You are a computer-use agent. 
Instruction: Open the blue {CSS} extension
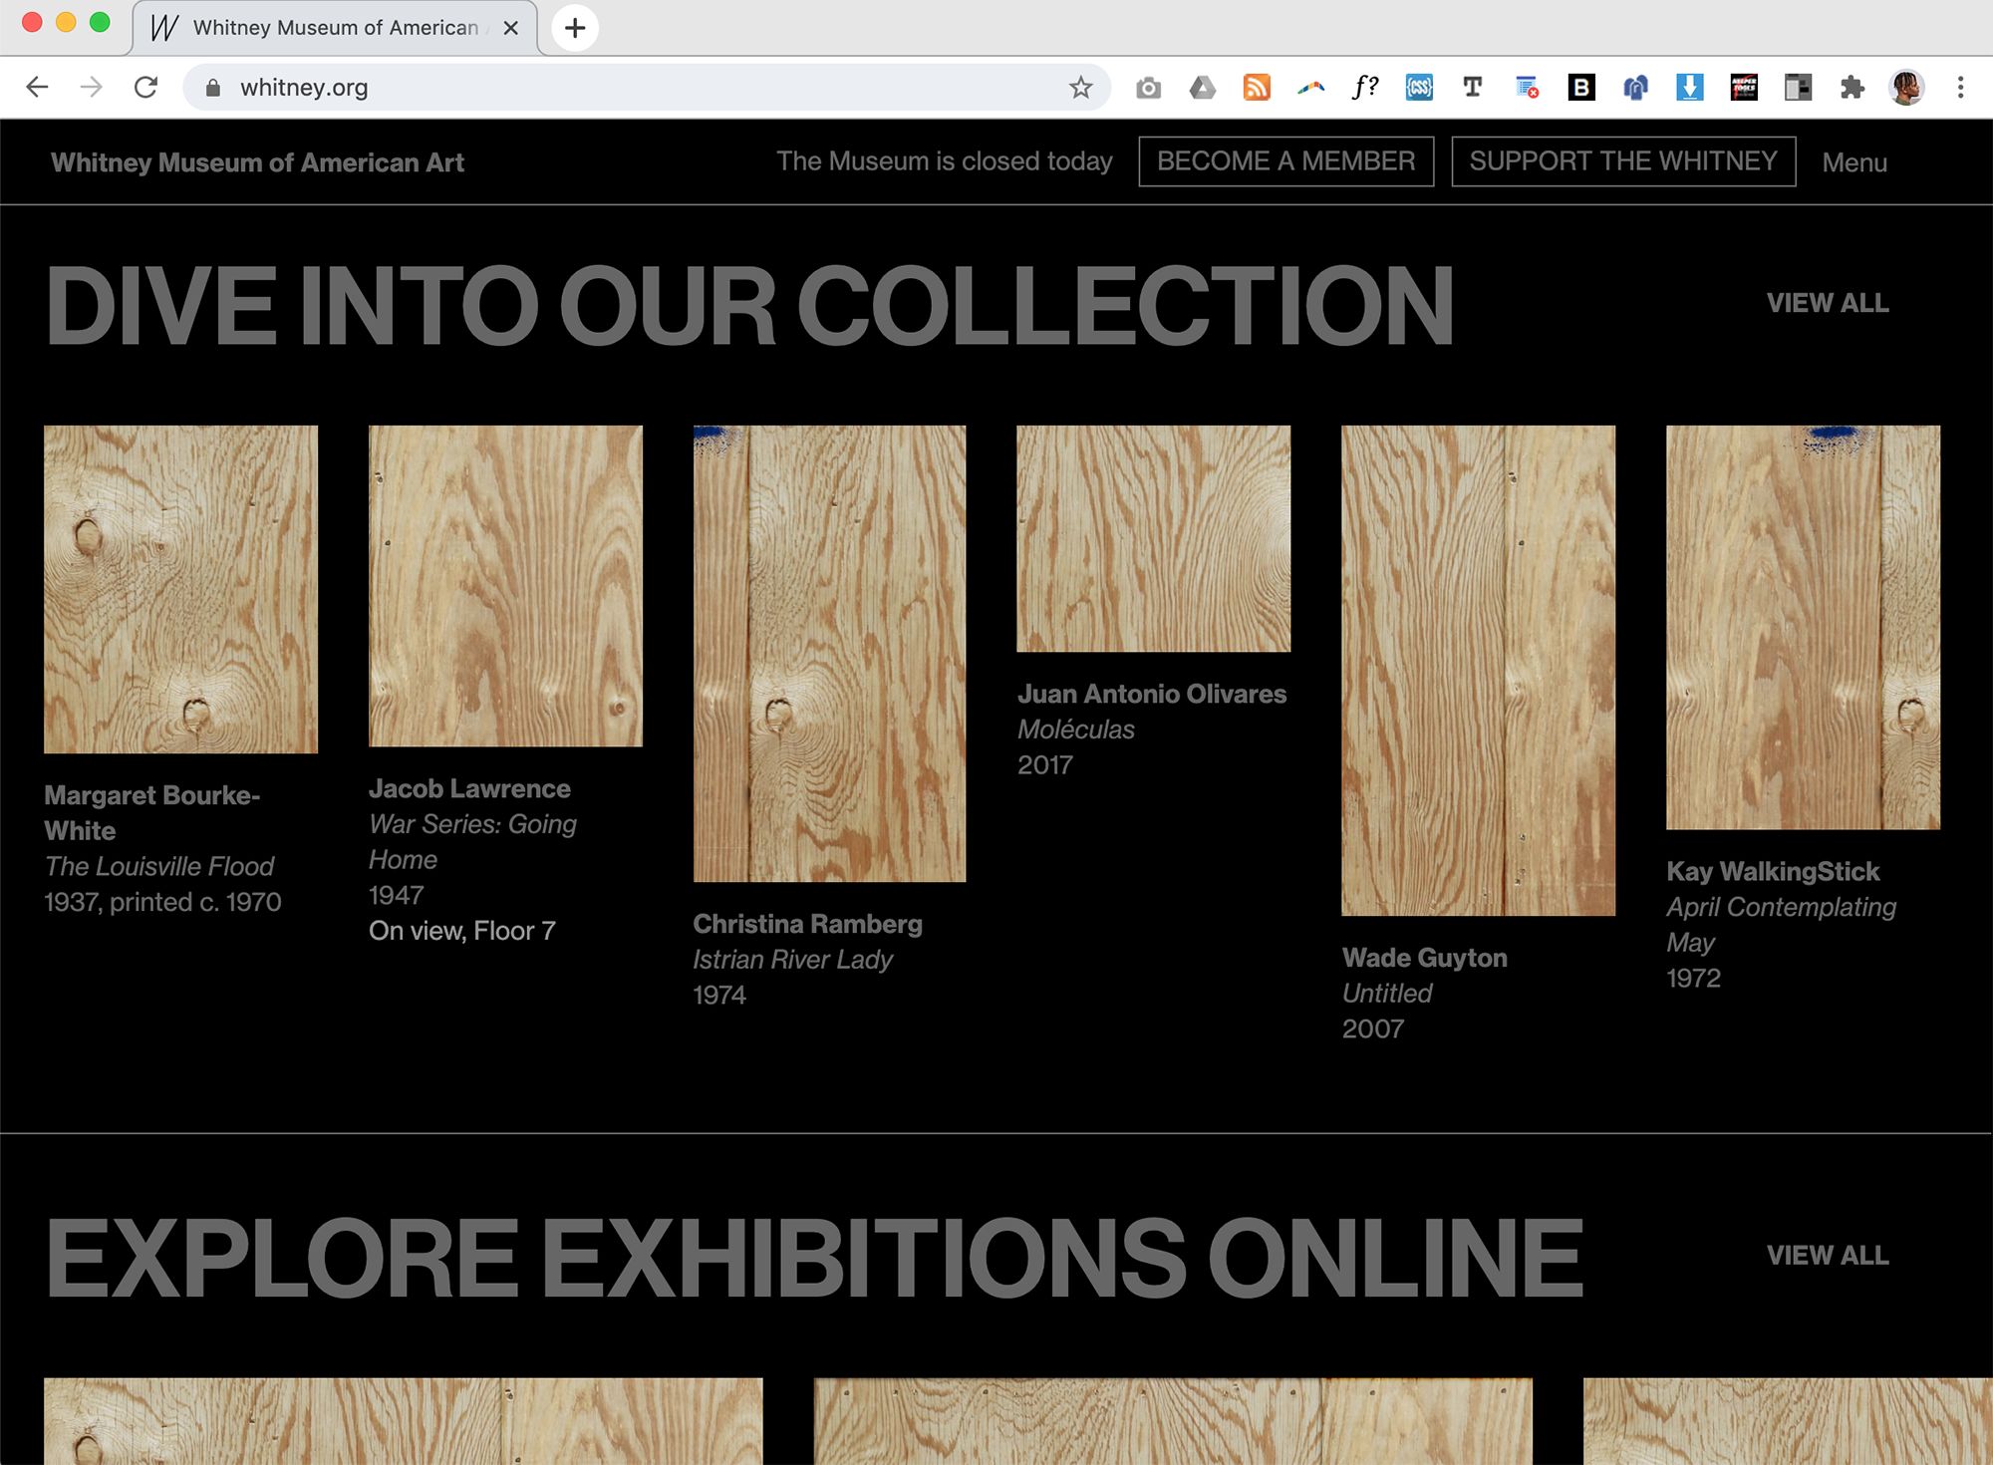tap(1419, 88)
